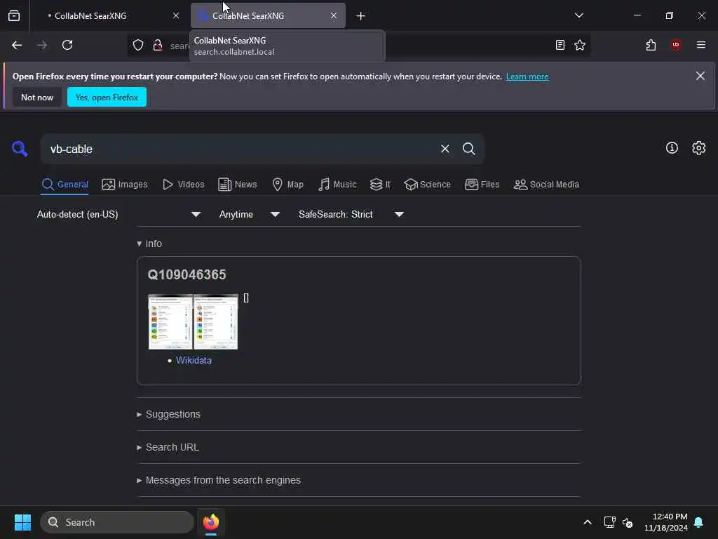
Task: Expand the Suggestions section
Action: pos(168,414)
